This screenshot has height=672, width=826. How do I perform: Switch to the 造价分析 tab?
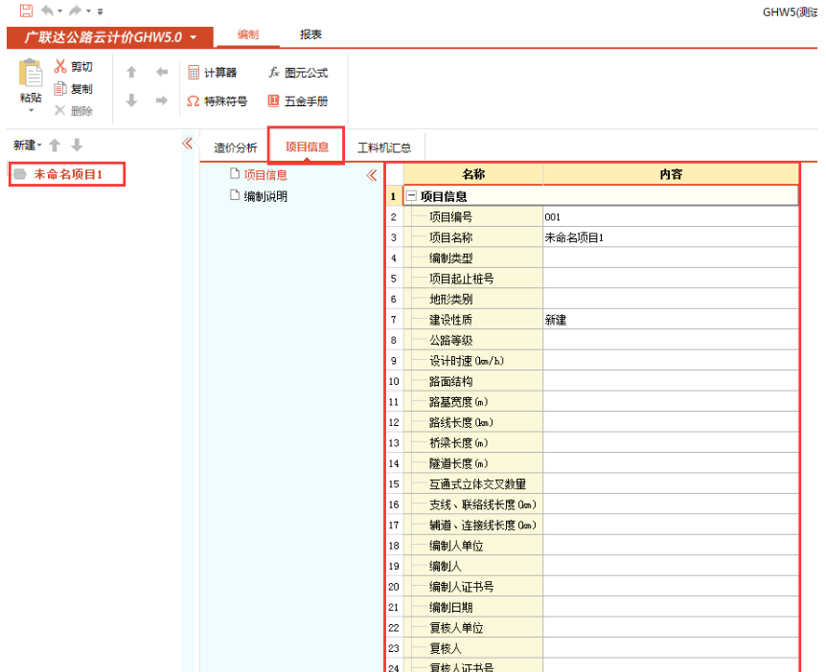[235, 147]
